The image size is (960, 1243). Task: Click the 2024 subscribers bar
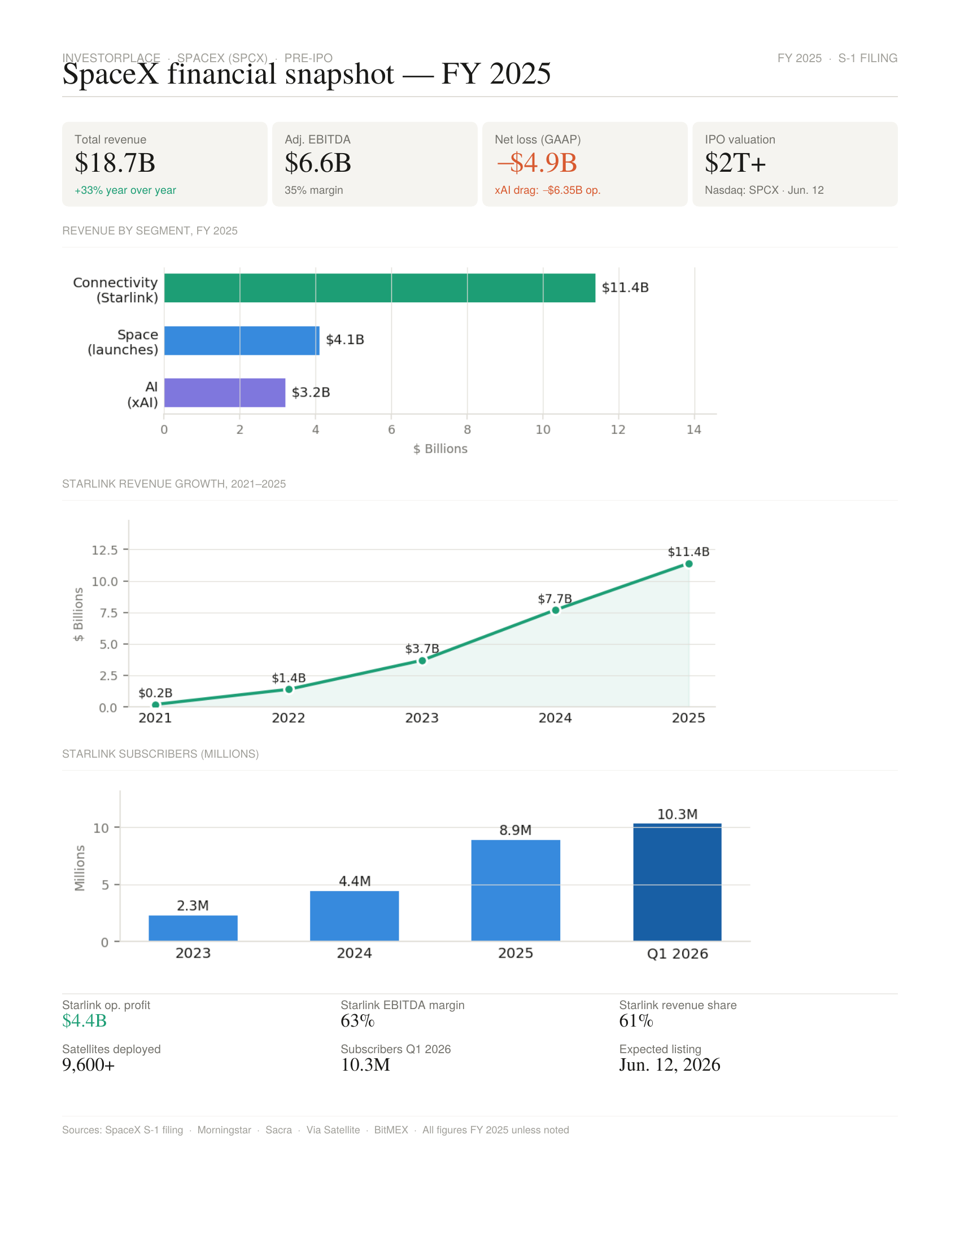pos(354,916)
